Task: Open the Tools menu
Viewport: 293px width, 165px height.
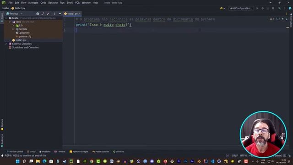Action: [70, 3]
